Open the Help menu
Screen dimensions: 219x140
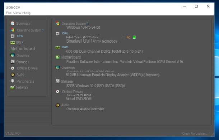pyautogui.click(x=27, y=13)
